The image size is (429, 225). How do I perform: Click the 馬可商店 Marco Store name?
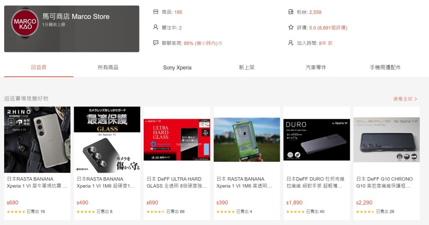tap(76, 17)
